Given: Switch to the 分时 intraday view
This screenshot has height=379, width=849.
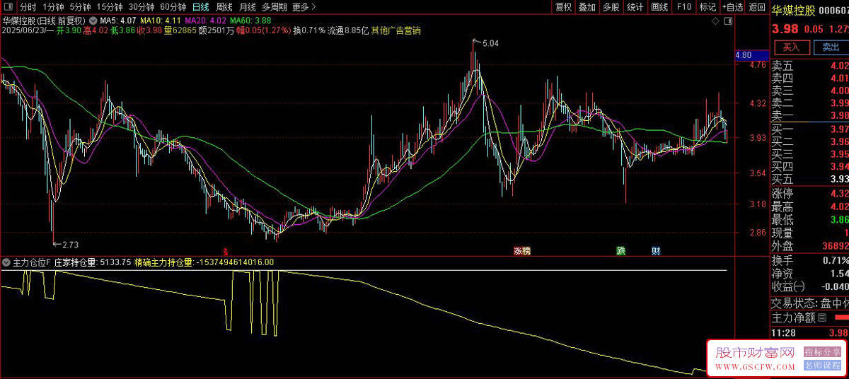Looking at the screenshot, I should tap(28, 7).
